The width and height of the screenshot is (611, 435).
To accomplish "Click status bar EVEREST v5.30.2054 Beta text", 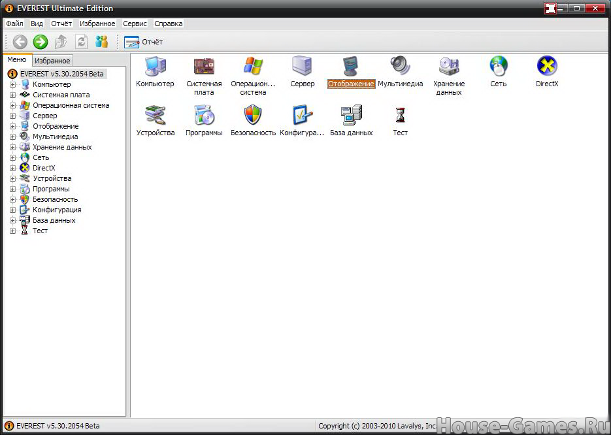I will pos(58,426).
